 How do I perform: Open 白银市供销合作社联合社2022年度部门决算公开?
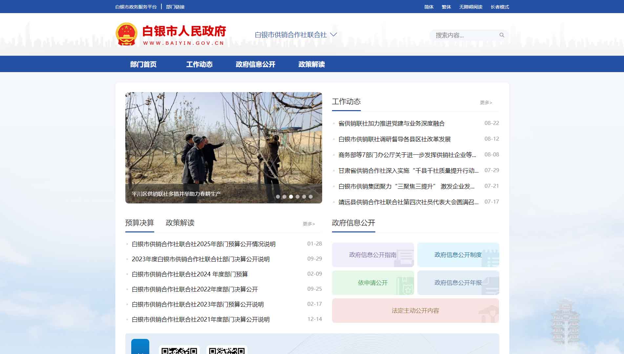[x=195, y=289]
